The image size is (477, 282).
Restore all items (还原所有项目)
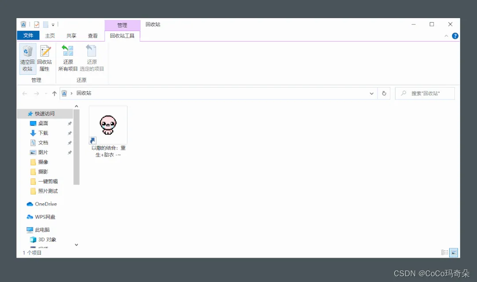tap(68, 58)
